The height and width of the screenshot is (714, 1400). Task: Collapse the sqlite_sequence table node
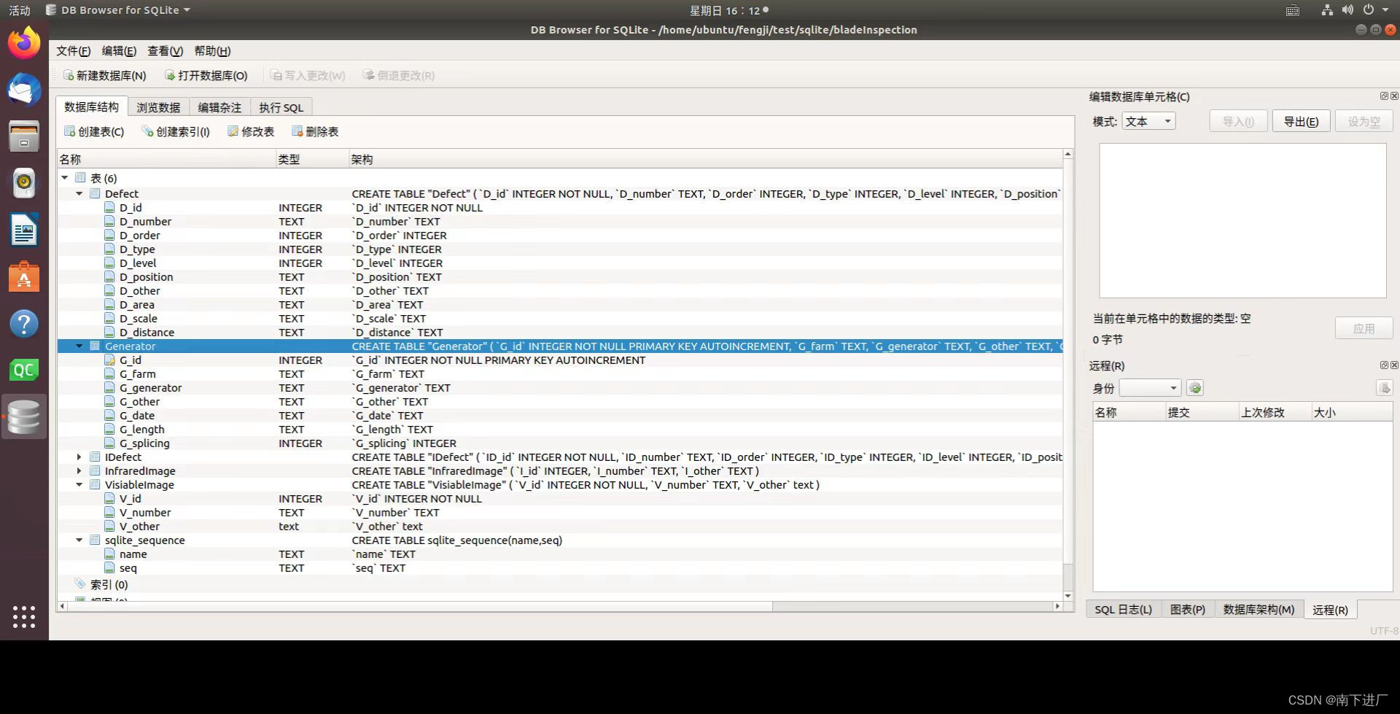(79, 540)
